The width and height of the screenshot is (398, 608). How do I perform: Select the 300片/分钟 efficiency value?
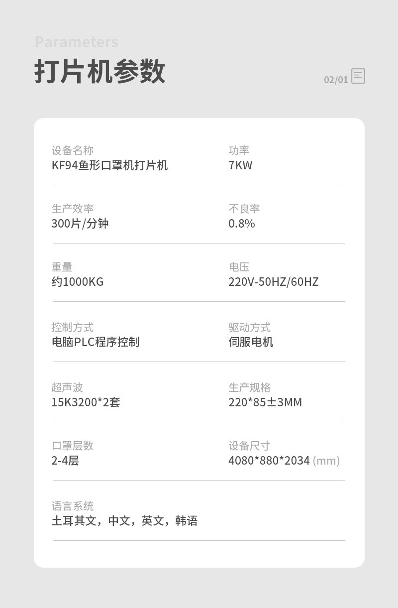[x=80, y=224]
